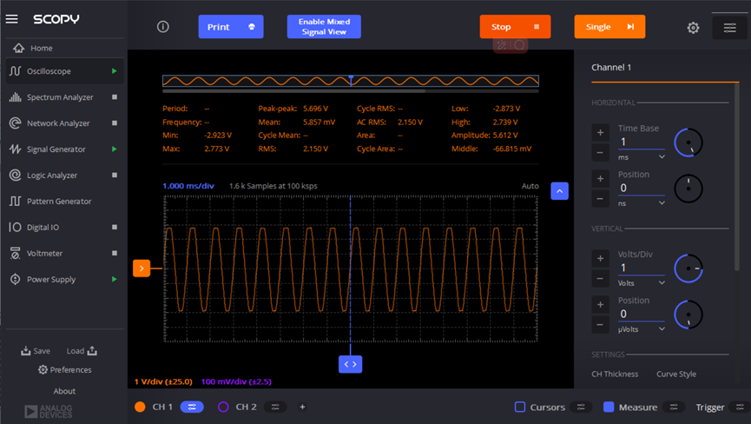
Task: Toggle the Digital IO run button
Action: [115, 227]
